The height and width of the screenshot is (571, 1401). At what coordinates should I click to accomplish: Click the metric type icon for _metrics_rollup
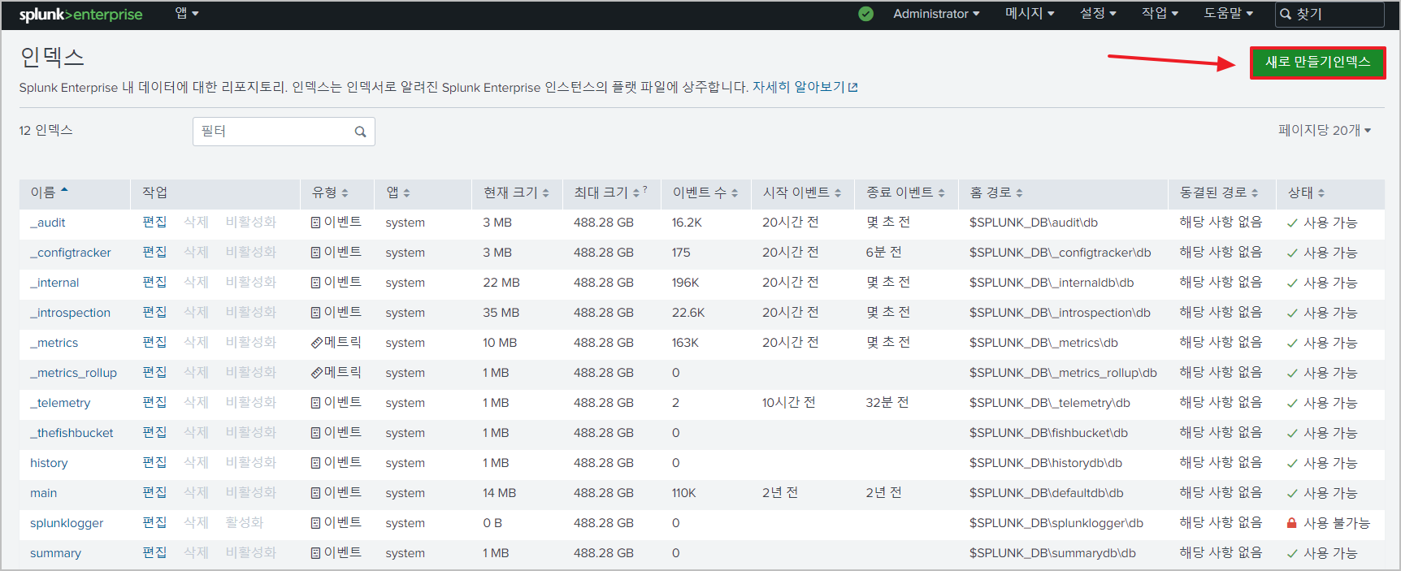[x=317, y=373]
